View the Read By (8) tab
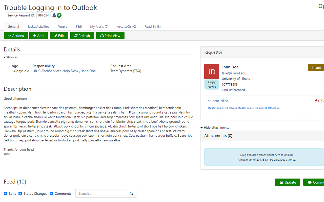The image size is (324, 202). [152, 27]
